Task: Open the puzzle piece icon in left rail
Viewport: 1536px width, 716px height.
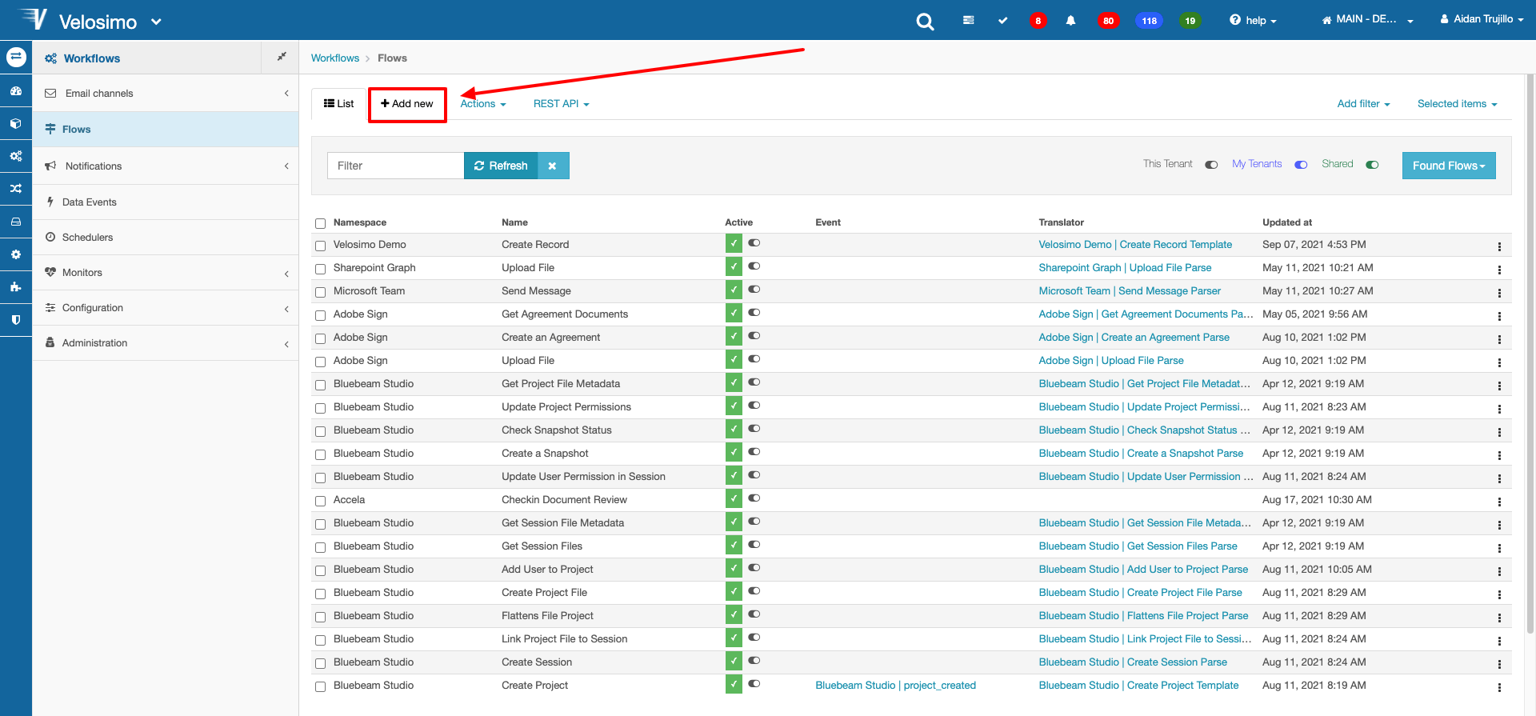Action: pos(16,286)
